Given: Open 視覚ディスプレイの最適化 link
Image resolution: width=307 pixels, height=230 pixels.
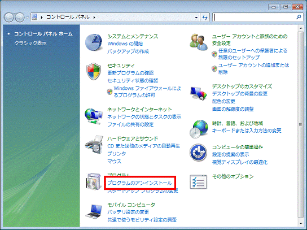Looking at the screenshot, I should coord(240,162).
